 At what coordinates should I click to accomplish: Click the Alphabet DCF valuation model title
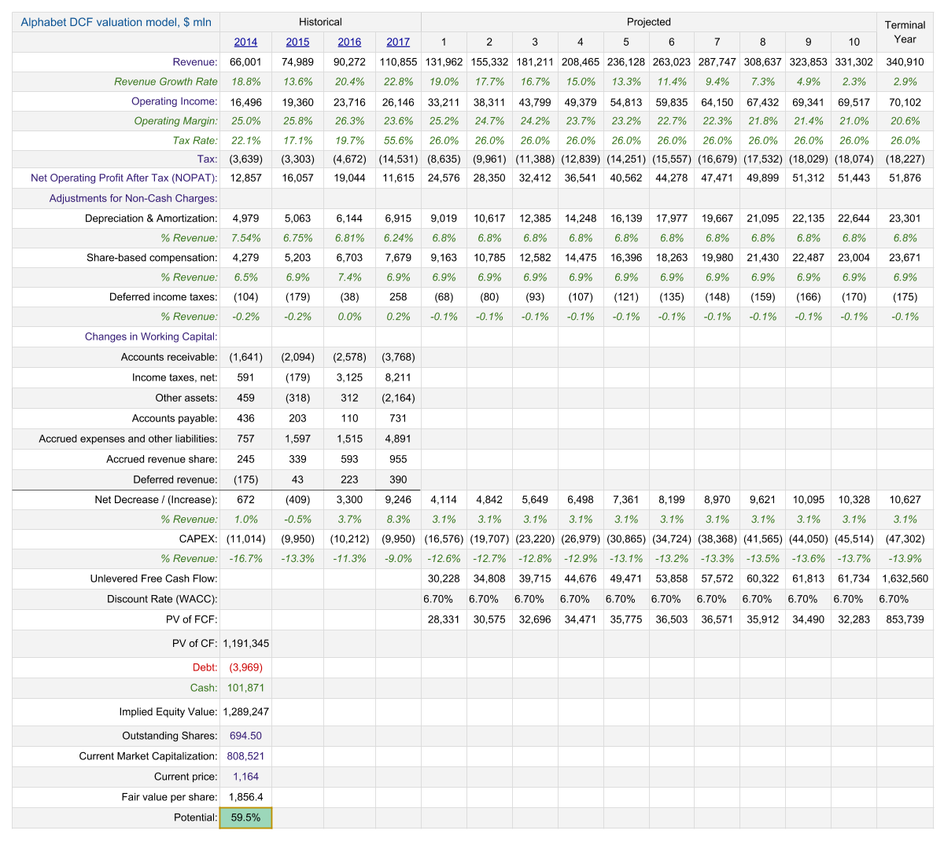point(116,22)
